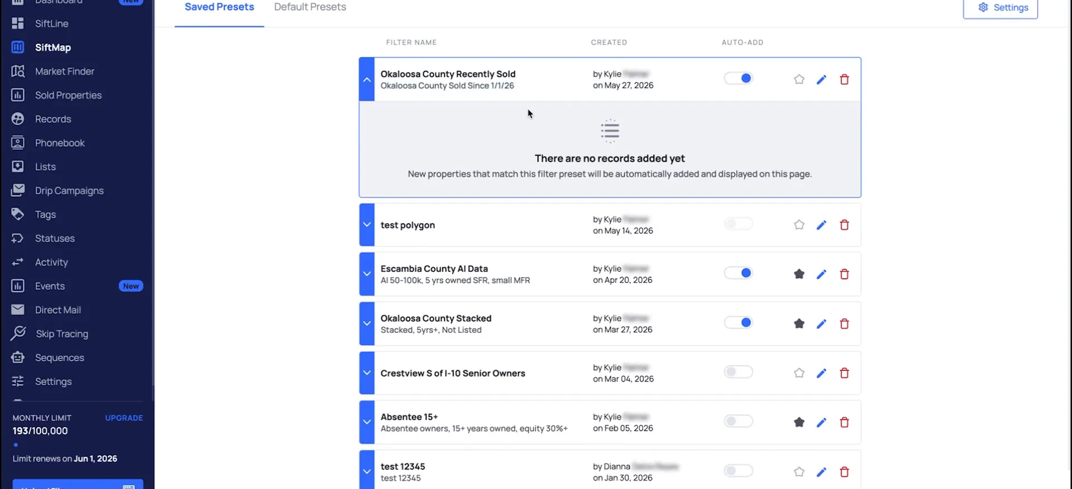The width and height of the screenshot is (1072, 489).
Task: Open the Settings button above the preset list
Action: tap(1001, 8)
